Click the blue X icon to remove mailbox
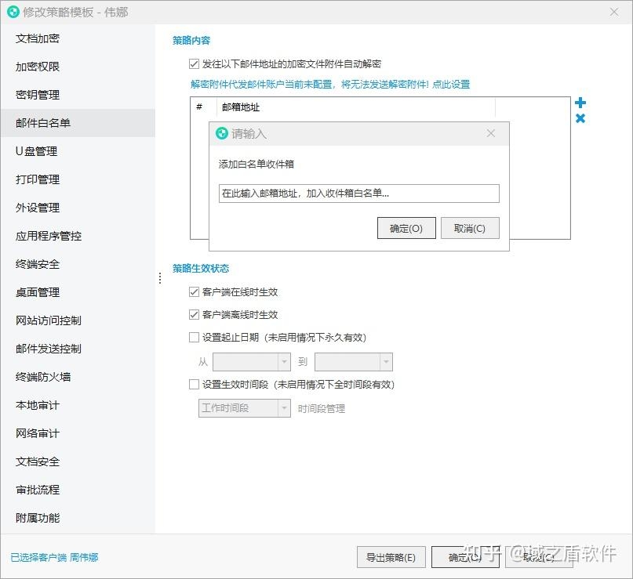The height and width of the screenshot is (579, 633). 580,118
